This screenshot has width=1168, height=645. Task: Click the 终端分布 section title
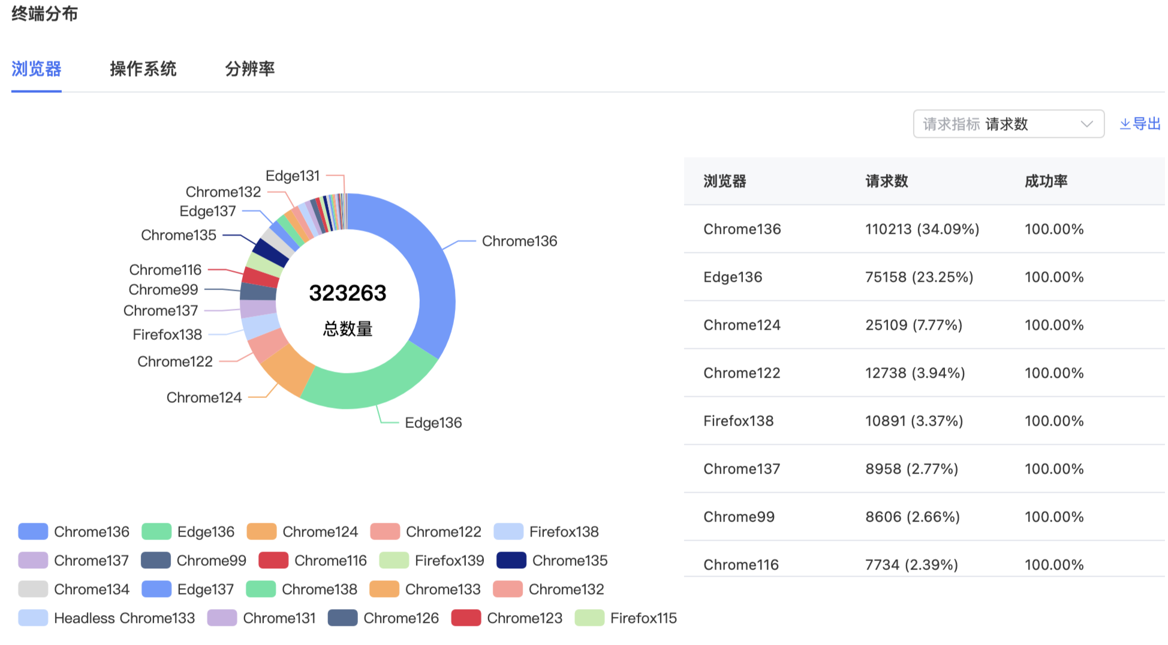click(x=44, y=13)
